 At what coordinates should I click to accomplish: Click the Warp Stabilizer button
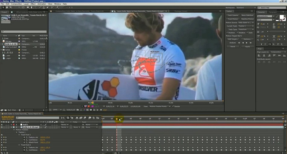pos(247,15)
